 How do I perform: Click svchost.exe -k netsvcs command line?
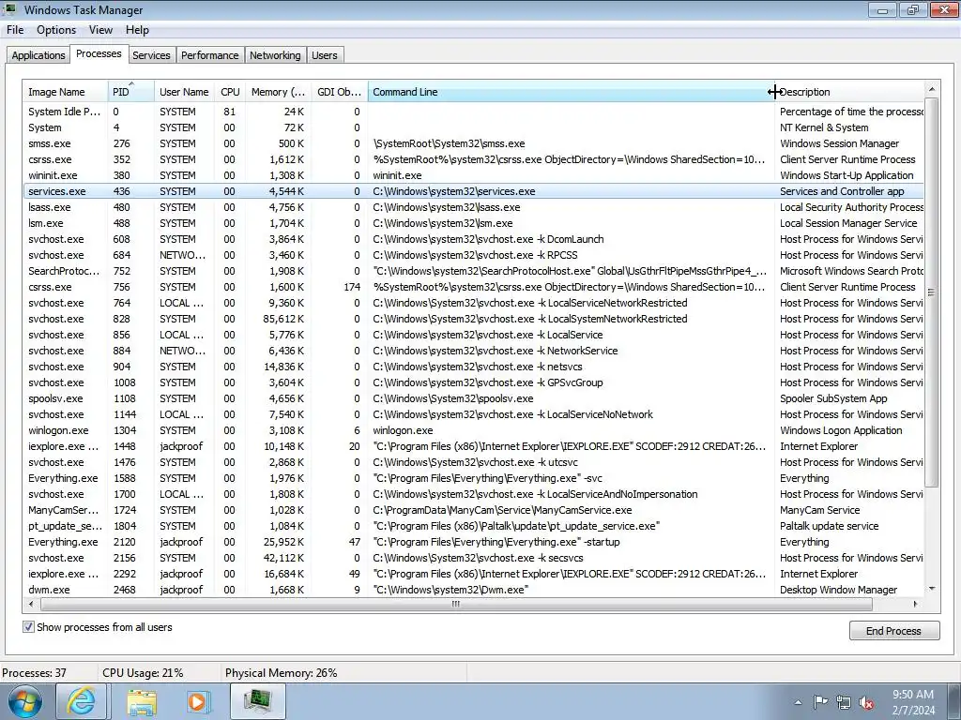click(478, 367)
